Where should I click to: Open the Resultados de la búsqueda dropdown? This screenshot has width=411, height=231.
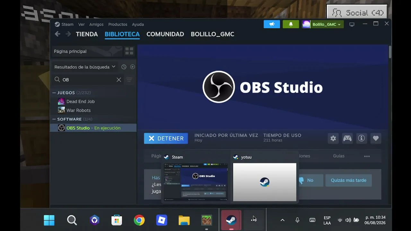(85, 67)
